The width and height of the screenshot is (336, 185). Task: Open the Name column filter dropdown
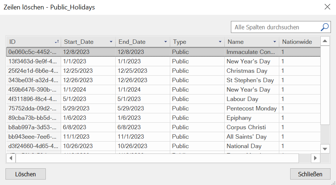(x=275, y=42)
